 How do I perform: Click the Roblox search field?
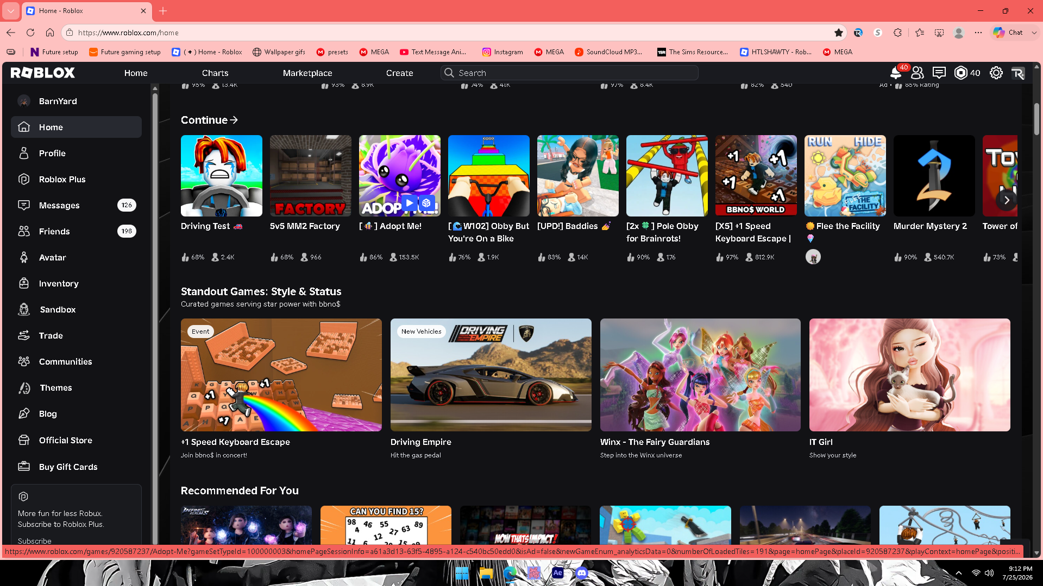569,73
